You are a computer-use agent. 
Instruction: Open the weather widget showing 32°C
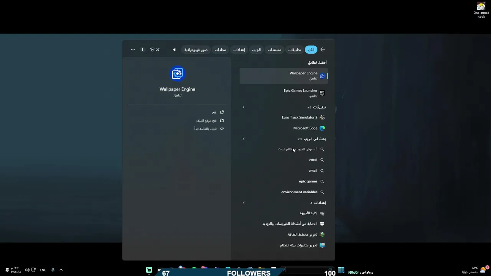(x=476, y=270)
